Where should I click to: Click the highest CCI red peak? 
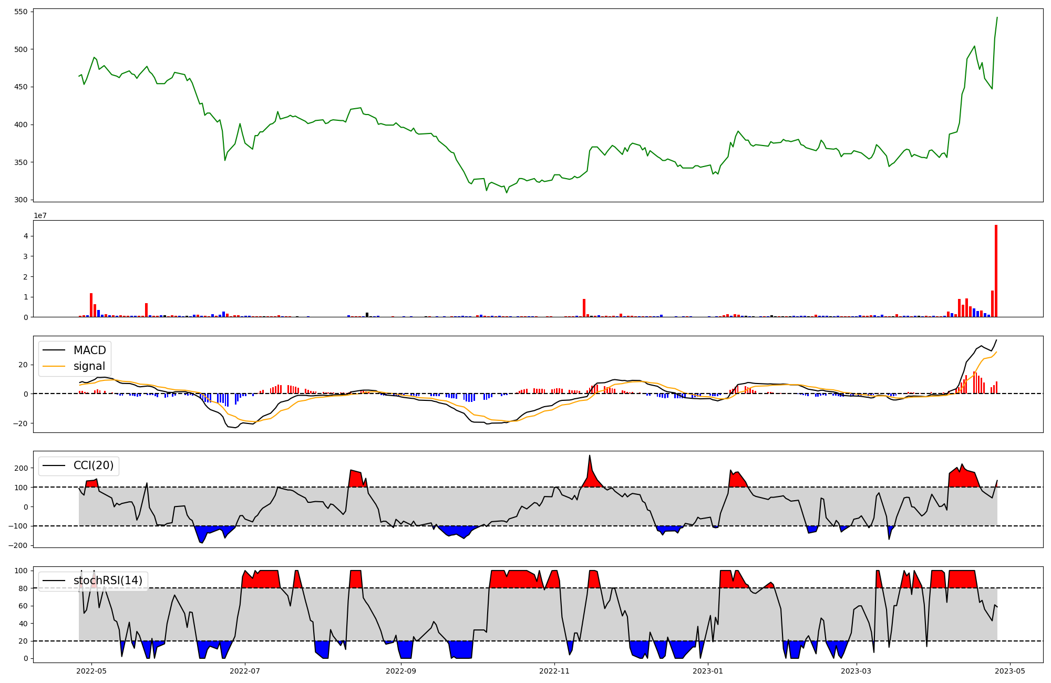pyautogui.click(x=590, y=456)
